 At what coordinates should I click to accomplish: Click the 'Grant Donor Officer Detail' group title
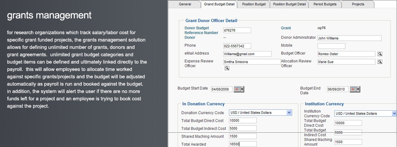212,21
